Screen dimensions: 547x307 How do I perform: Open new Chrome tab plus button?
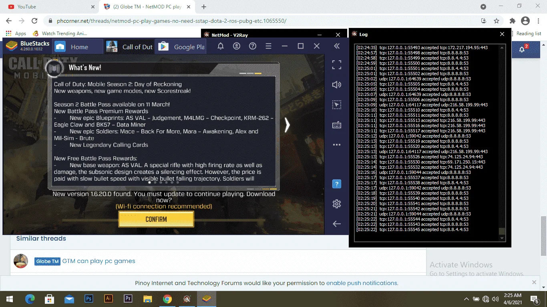204,6
